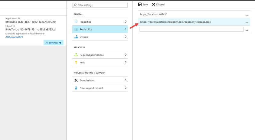The width and height of the screenshot is (255, 140).
Task: Click the chevron on Reply URLs row
Action: point(126,29)
